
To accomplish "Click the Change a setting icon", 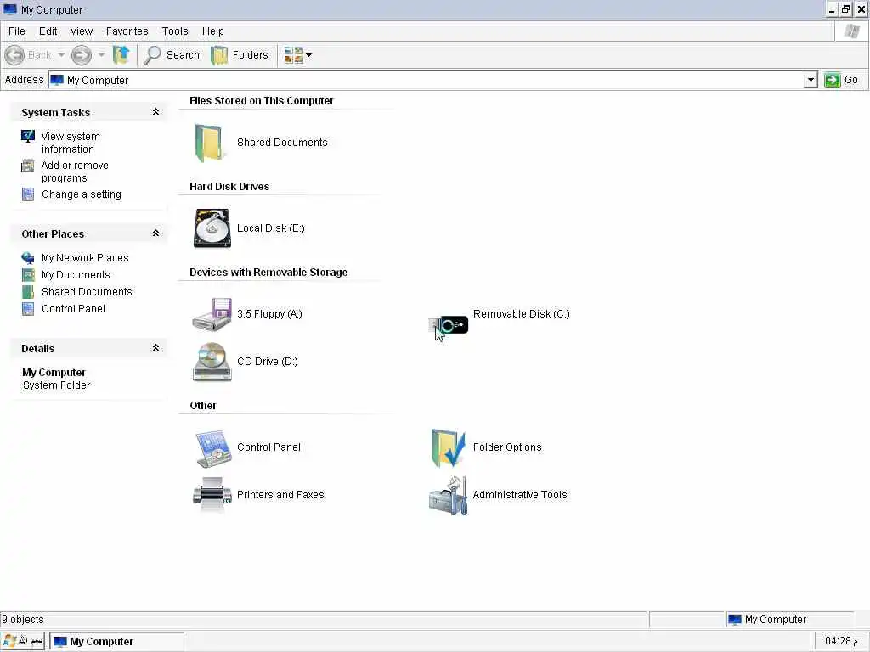I will coord(28,194).
